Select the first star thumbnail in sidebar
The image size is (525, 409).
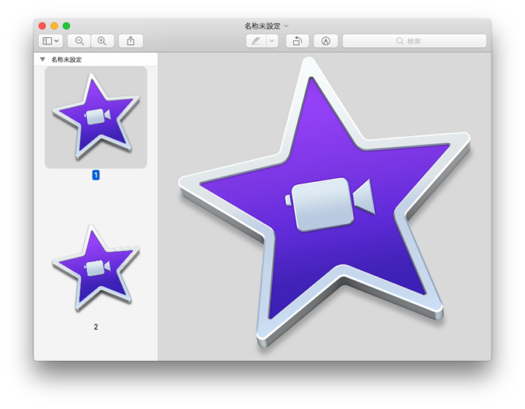(96, 116)
